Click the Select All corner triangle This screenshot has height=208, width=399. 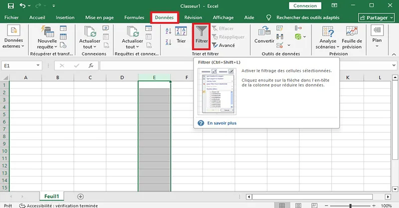coord(5,78)
